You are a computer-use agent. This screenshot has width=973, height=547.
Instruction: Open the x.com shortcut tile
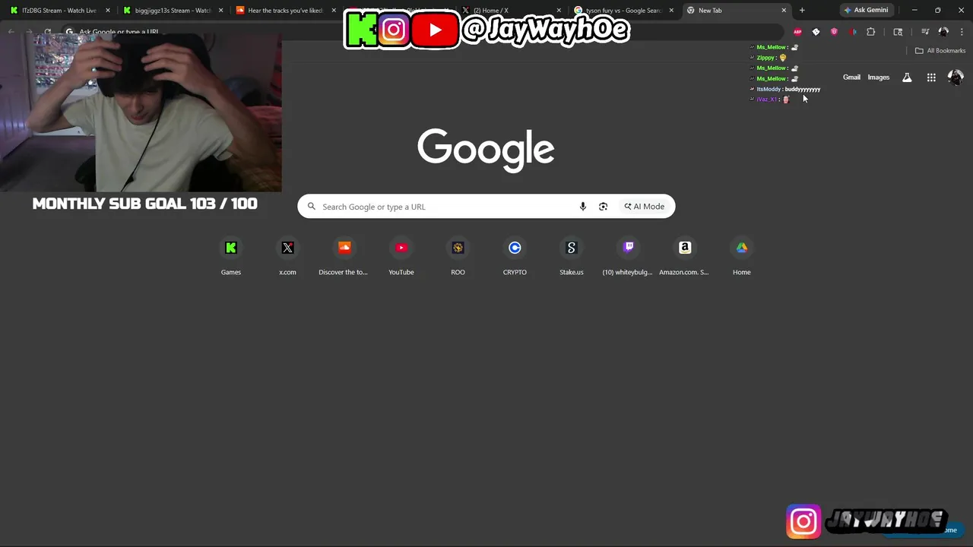point(287,257)
